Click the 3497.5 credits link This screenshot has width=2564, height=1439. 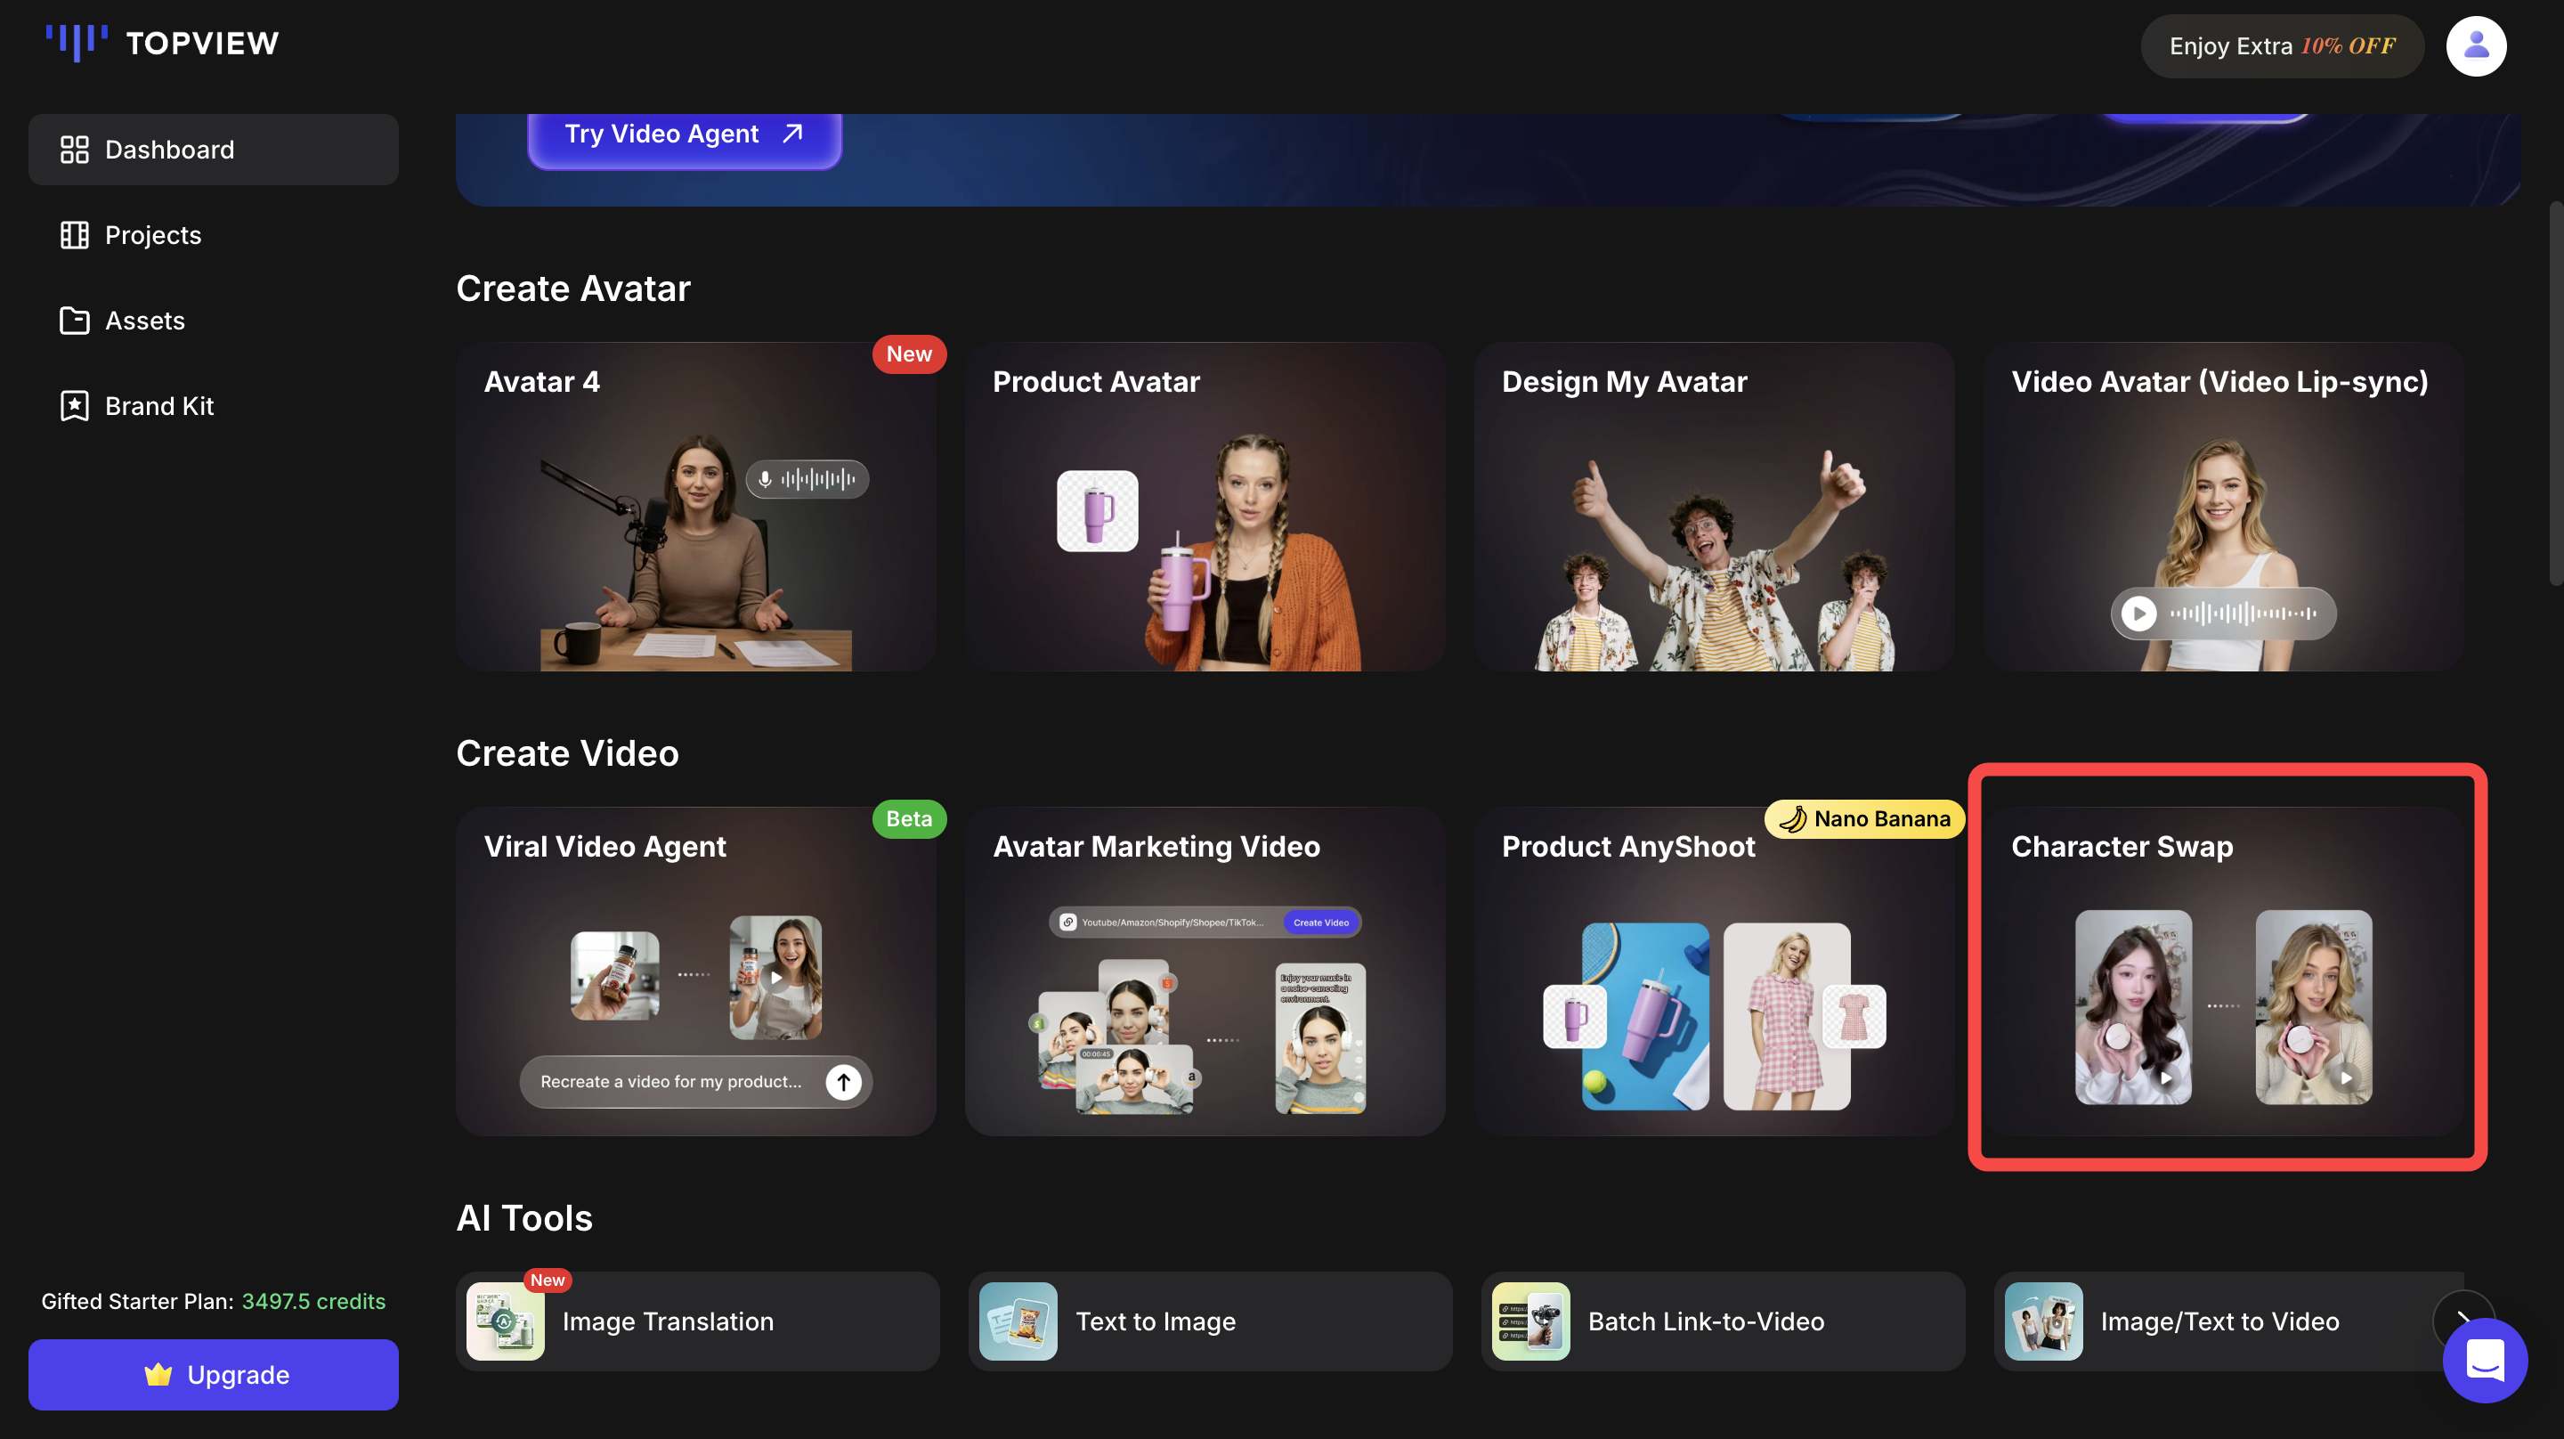313,1301
